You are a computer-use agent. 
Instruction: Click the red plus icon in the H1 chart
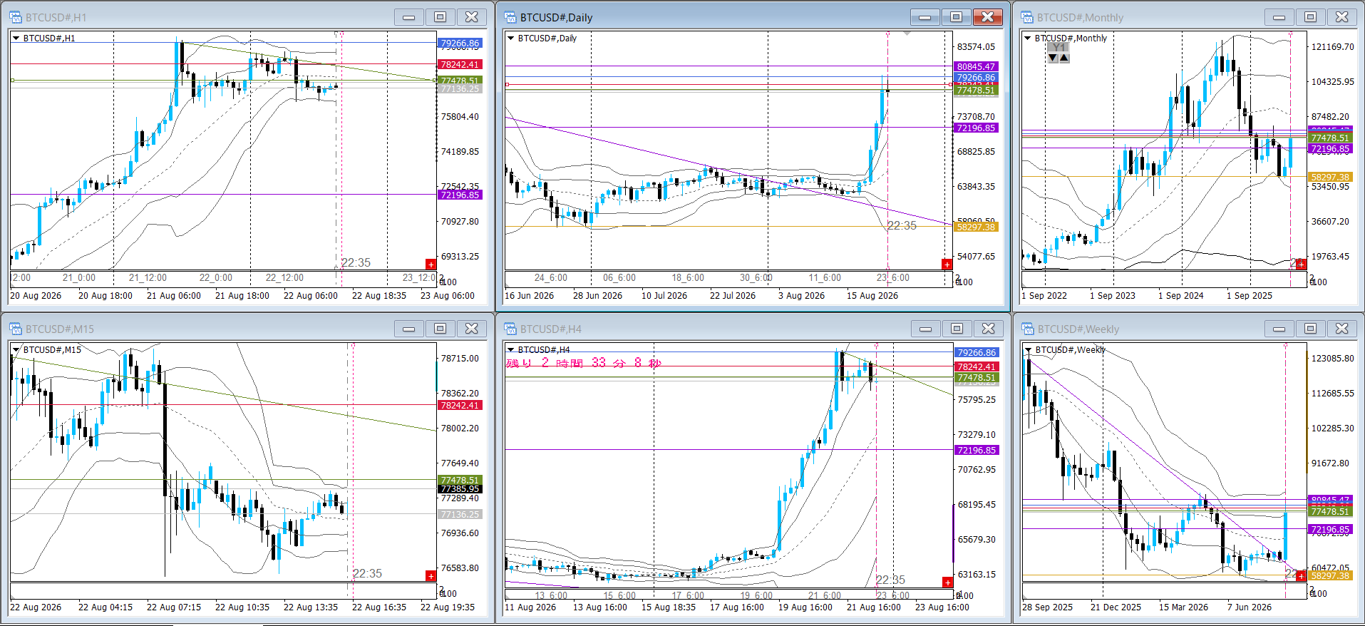pyautogui.click(x=431, y=264)
